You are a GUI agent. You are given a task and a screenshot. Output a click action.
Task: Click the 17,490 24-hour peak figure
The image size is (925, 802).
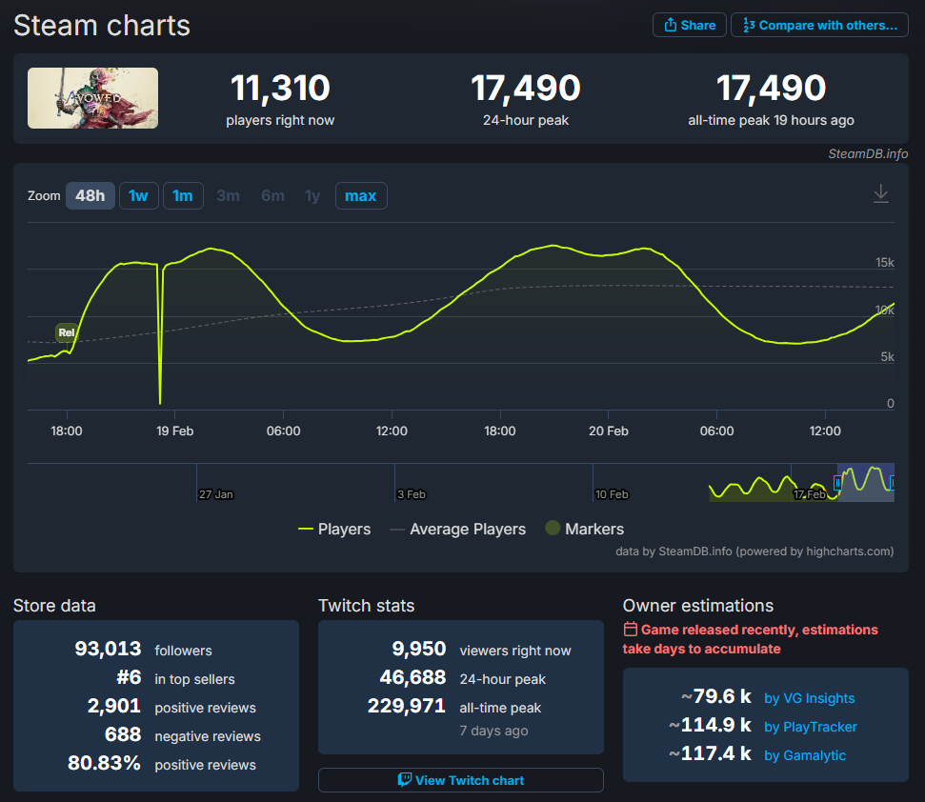[x=526, y=88]
